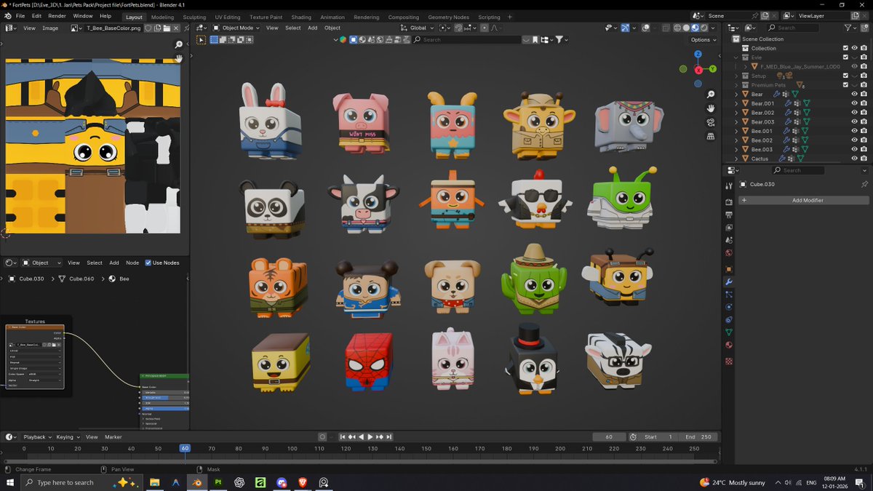Expand the Bear tree item
This screenshot has height=491, width=873.
[736, 94]
